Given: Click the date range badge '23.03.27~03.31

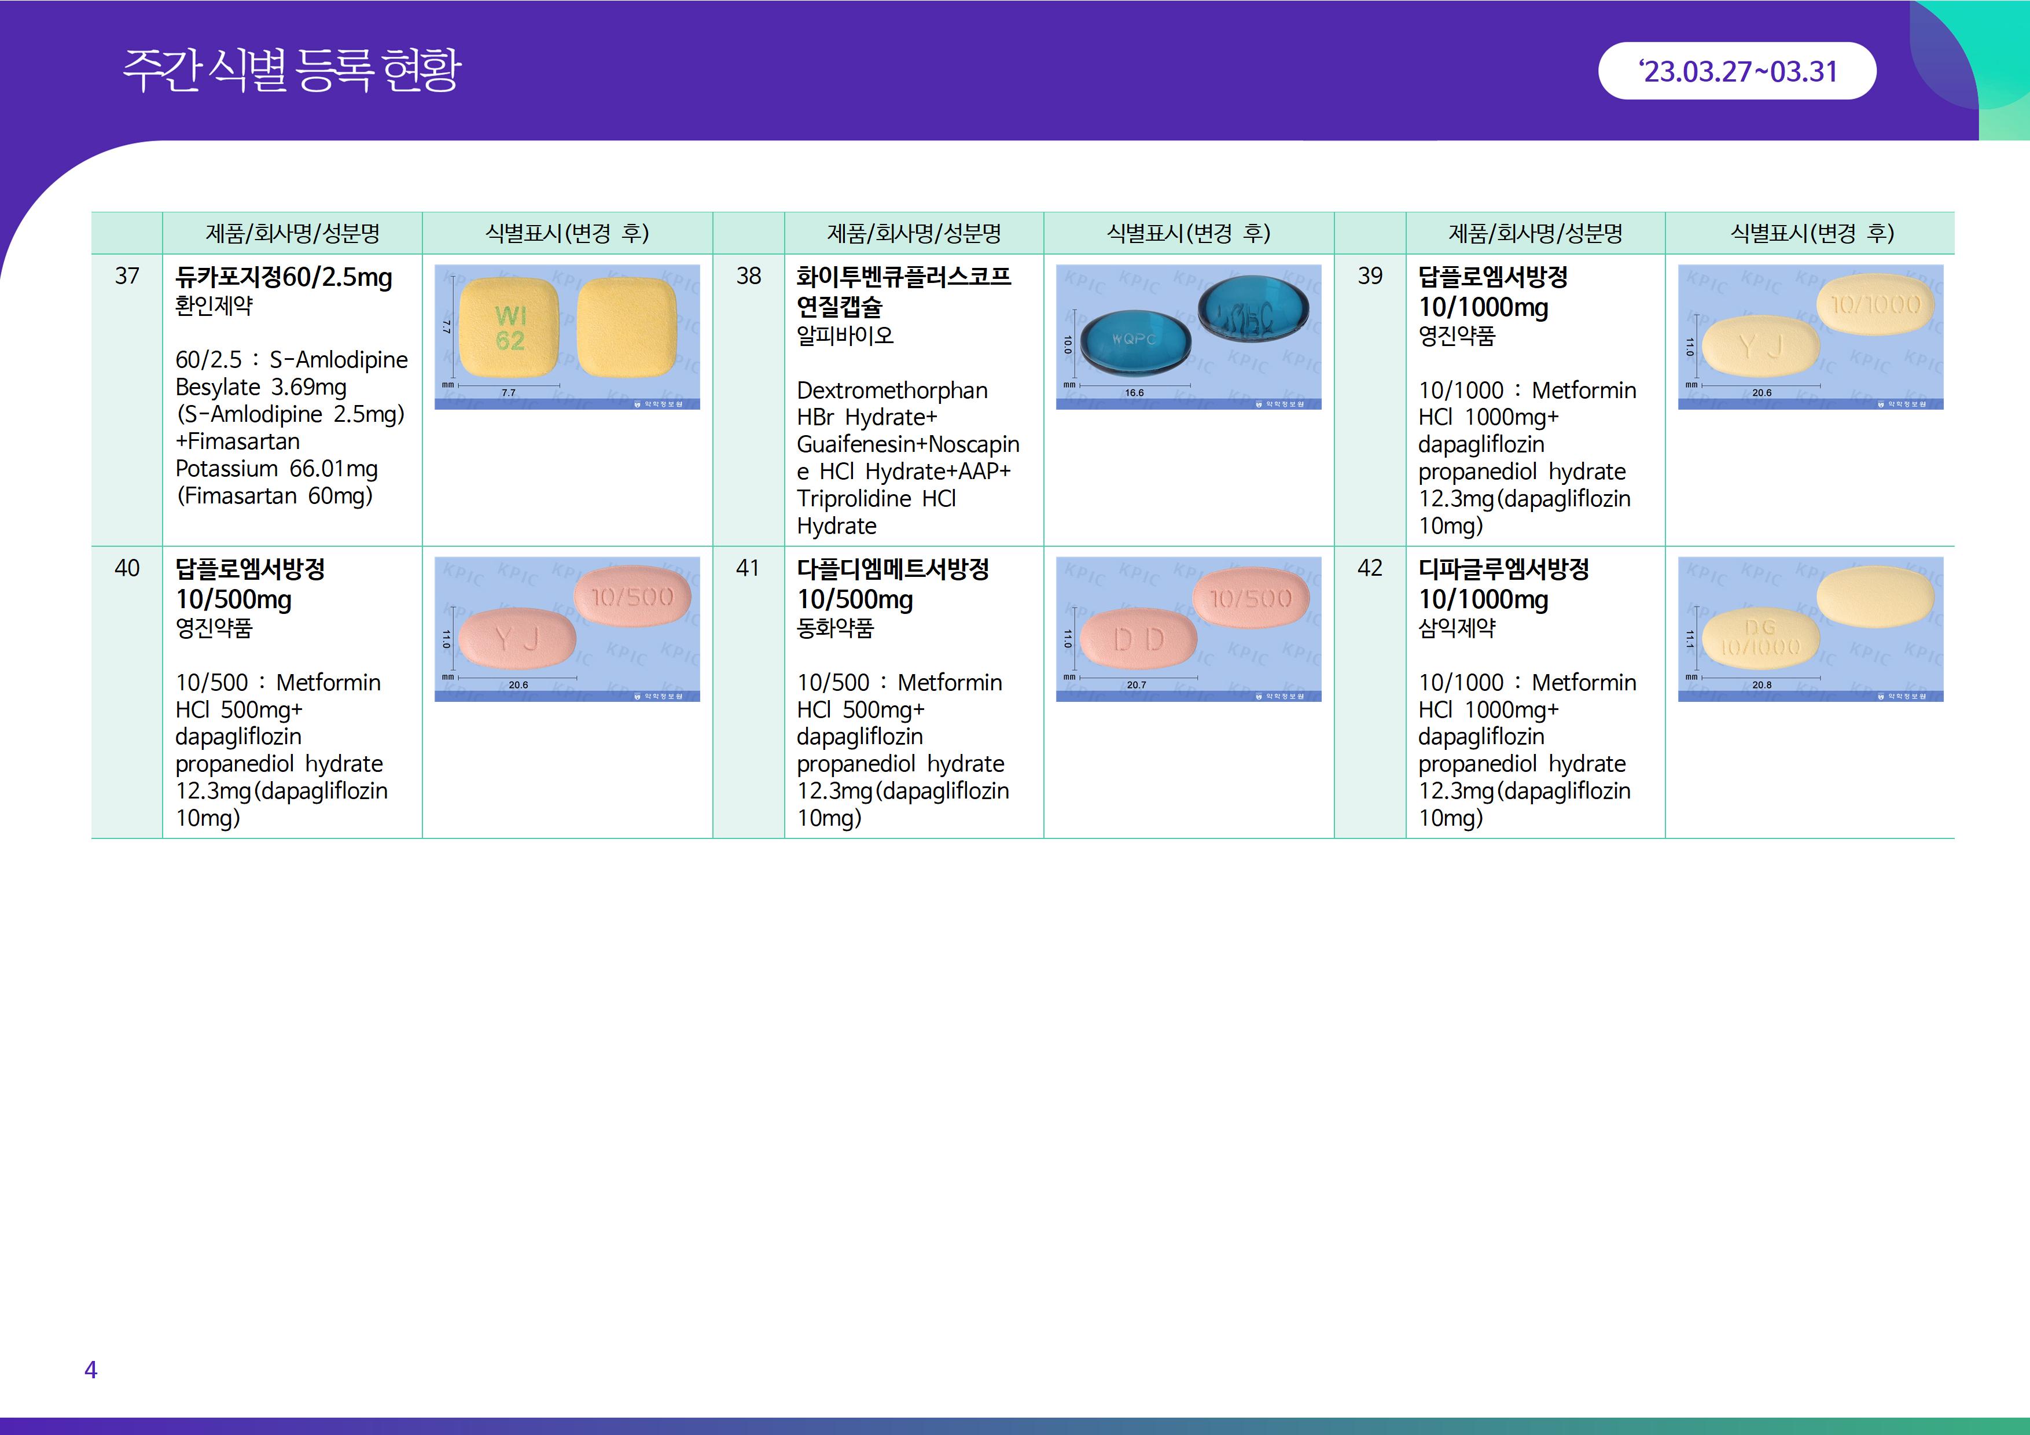Looking at the screenshot, I should pos(1737,71).
